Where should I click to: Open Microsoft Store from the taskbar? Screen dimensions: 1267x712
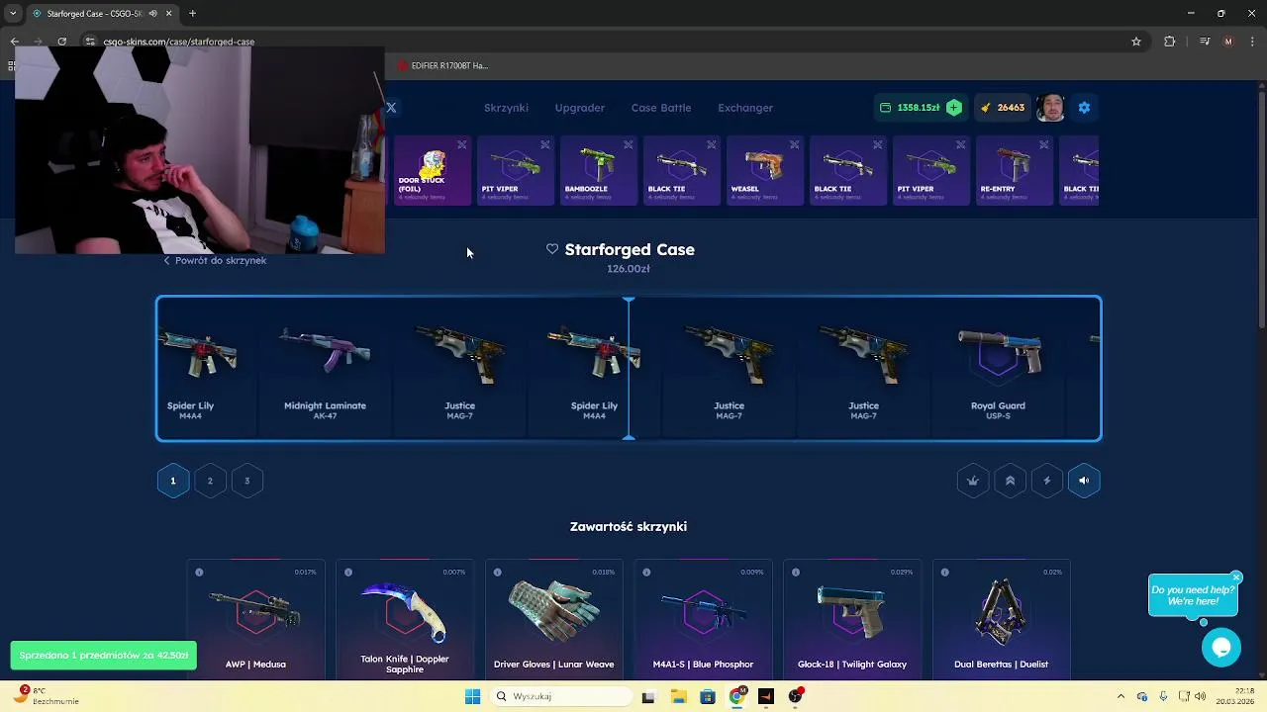click(707, 696)
